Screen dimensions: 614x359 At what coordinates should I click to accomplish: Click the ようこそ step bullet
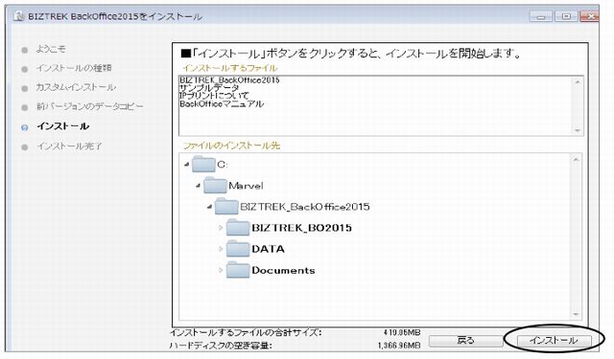pos(25,50)
